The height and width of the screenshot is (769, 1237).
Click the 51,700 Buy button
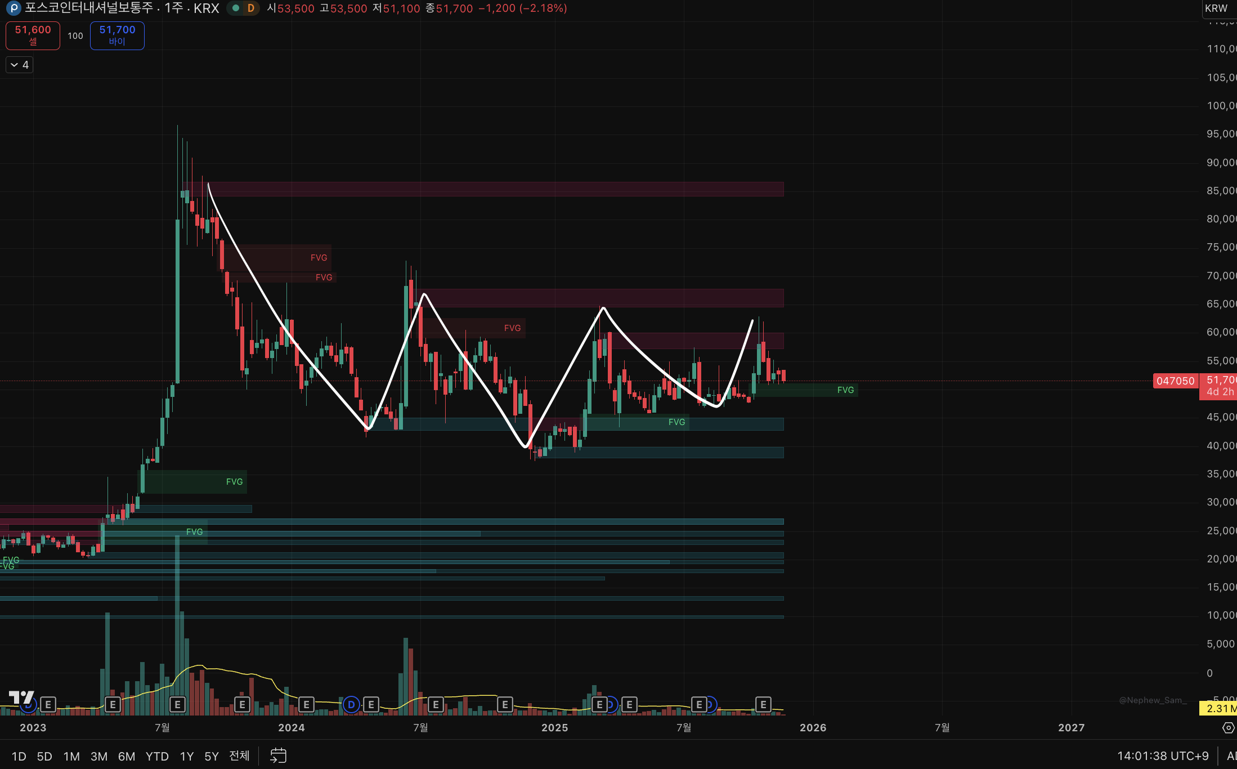pyautogui.click(x=117, y=35)
